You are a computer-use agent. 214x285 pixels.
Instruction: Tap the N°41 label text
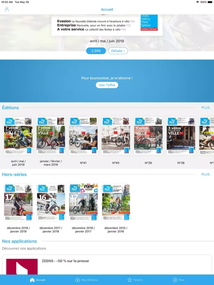click(83, 163)
